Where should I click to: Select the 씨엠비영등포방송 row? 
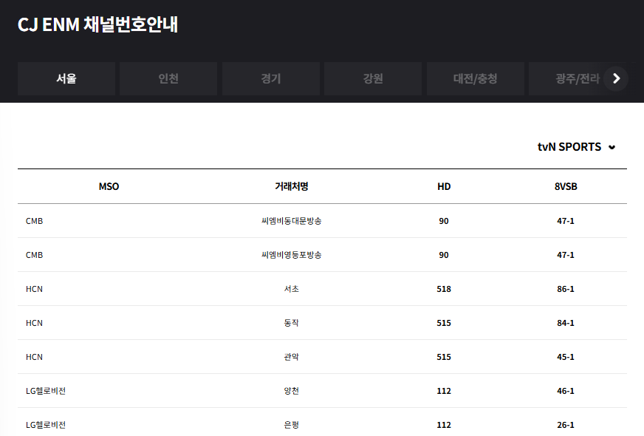pyautogui.click(x=292, y=255)
